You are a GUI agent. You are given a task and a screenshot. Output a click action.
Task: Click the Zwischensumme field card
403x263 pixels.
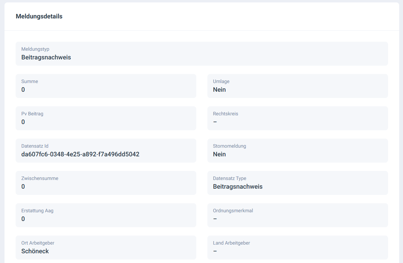pyautogui.click(x=106, y=183)
